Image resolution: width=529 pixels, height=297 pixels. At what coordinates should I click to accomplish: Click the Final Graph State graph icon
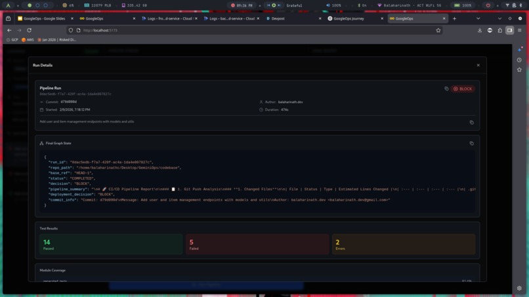click(x=41, y=144)
